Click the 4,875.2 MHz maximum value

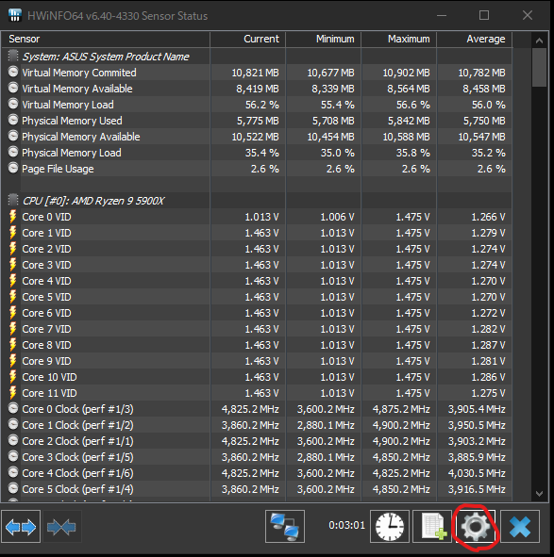(401, 409)
